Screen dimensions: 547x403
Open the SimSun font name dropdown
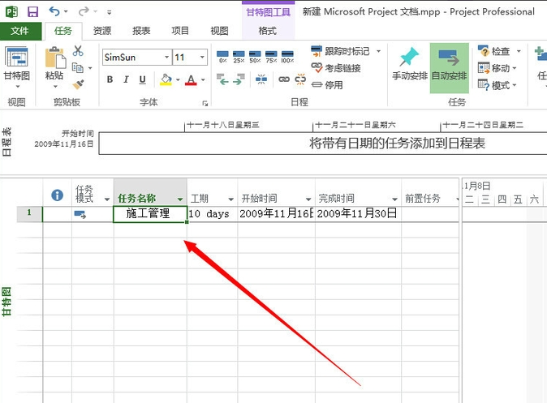pos(166,58)
